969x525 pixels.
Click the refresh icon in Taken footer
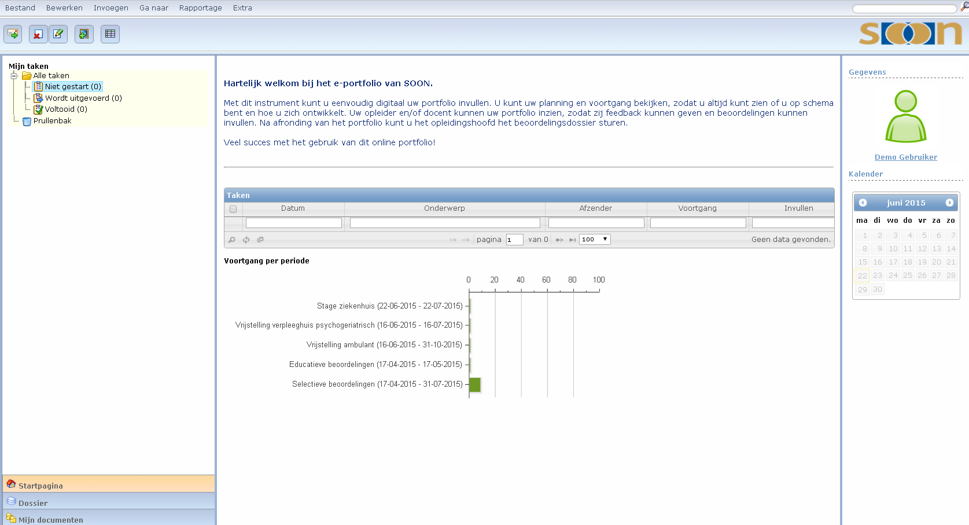[x=246, y=240]
